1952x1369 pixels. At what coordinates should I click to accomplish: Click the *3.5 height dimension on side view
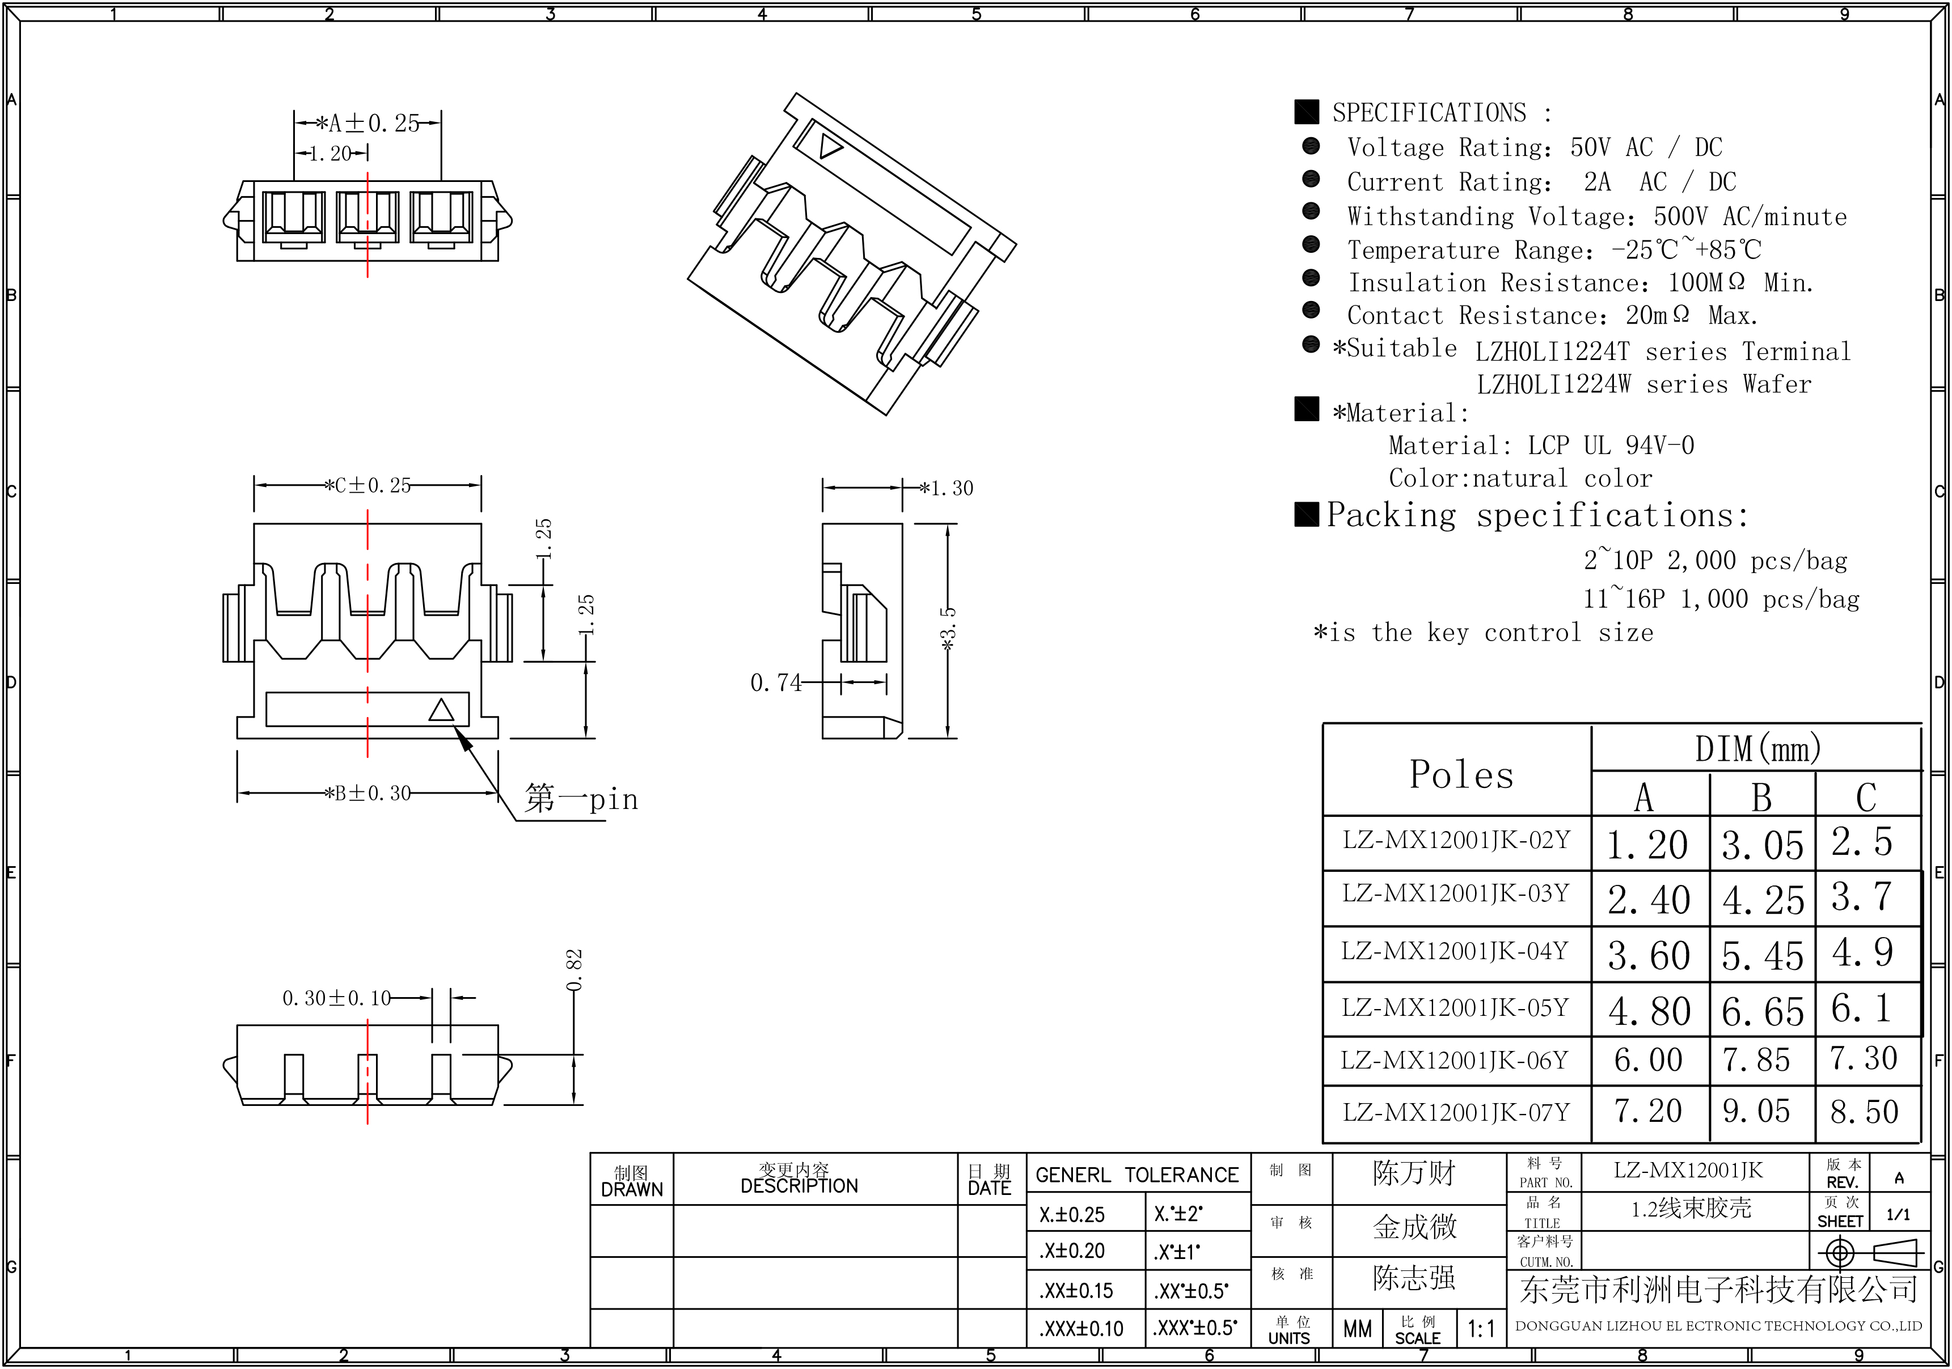pyautogui.click(x=949, y=630)
